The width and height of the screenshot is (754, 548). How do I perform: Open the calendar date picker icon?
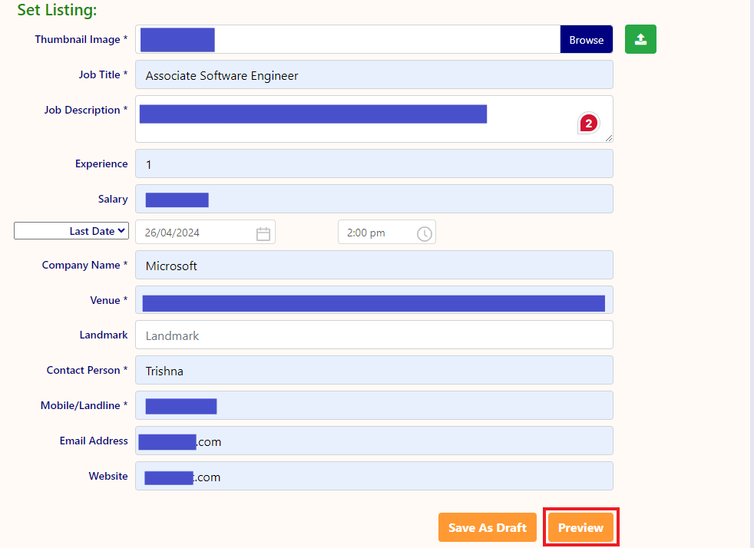(x=263, y=233)
